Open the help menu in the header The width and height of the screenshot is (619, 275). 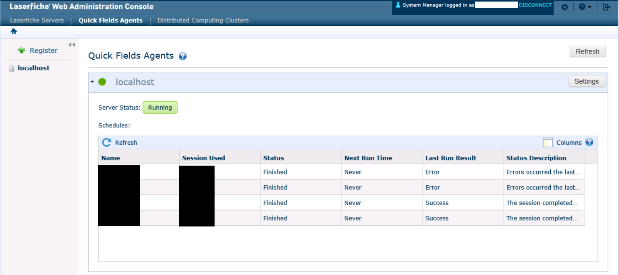point(585,7)
